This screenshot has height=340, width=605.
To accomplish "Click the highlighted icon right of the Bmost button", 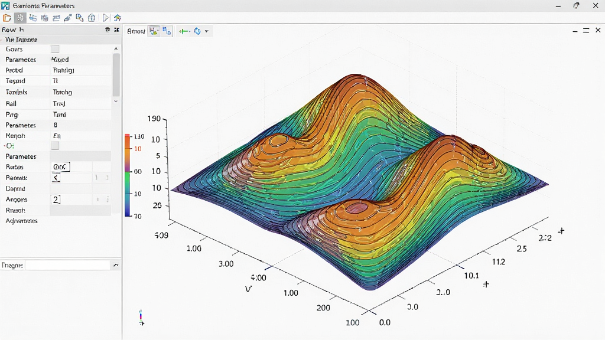I will point(154,31).
